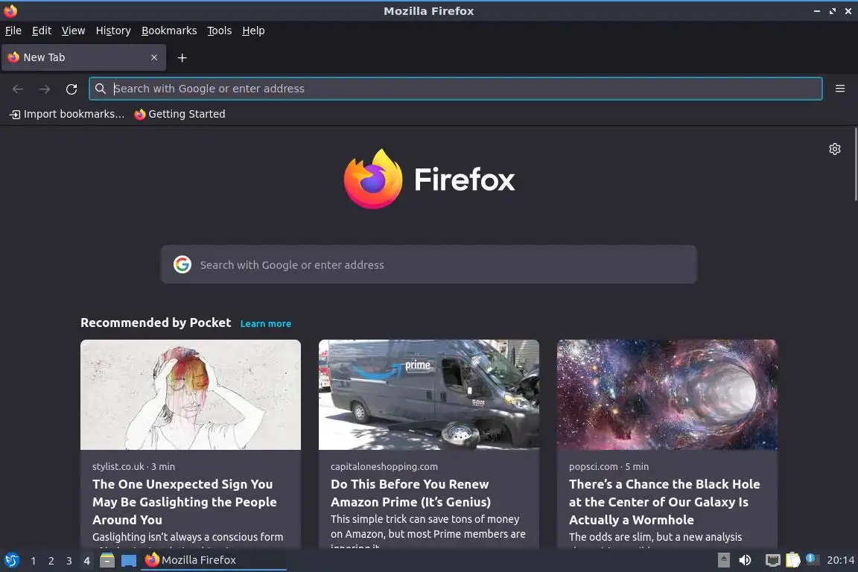Click Mozilla Firefox taskbar window button
The width and height of the screenshot is (858, 572).
214,560
